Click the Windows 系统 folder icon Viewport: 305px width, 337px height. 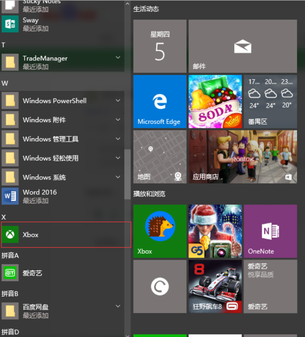click(x=10, y=177)
